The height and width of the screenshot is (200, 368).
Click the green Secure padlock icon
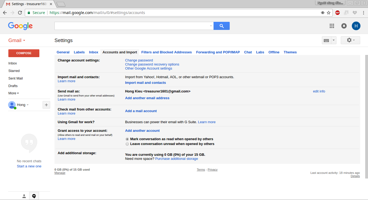[x=29, y=13]
